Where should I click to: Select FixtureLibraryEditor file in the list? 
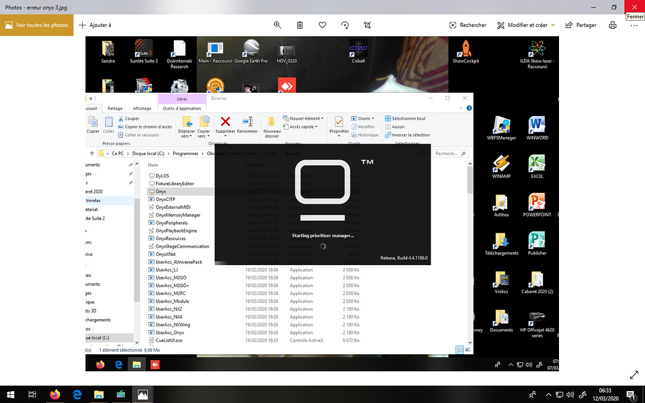[174, 183]
